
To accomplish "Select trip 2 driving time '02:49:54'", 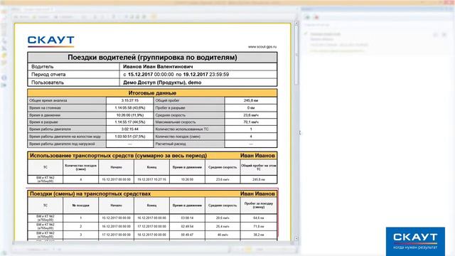I will click(187, 226).
